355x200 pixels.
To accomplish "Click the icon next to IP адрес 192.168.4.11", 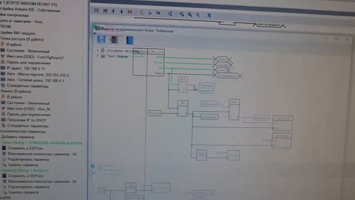I will coord(3,68).
